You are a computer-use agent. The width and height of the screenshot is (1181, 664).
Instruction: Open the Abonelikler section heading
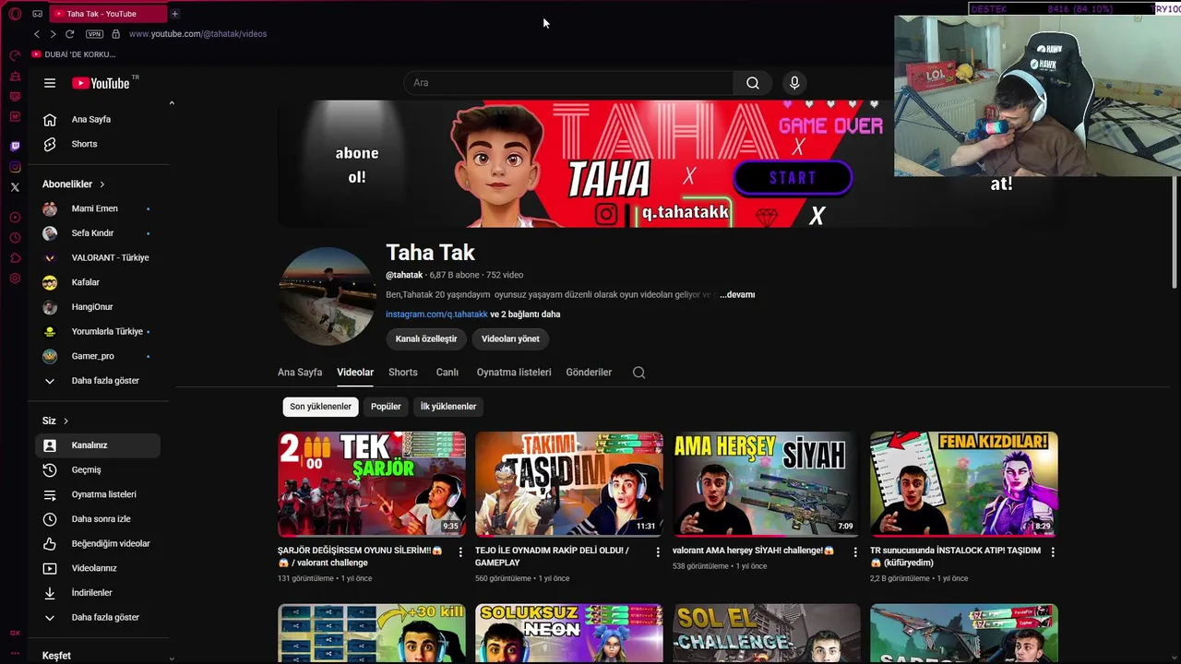(74, 184)
